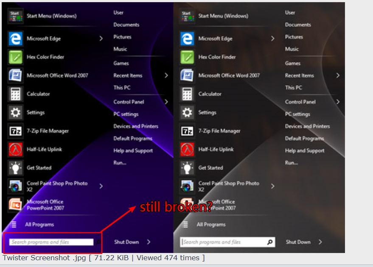Click User in purple menu
The image size is (373, 267).
[118, 13]
